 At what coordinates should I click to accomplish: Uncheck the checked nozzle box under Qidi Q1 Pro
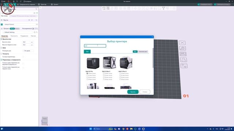coord(87,74)
